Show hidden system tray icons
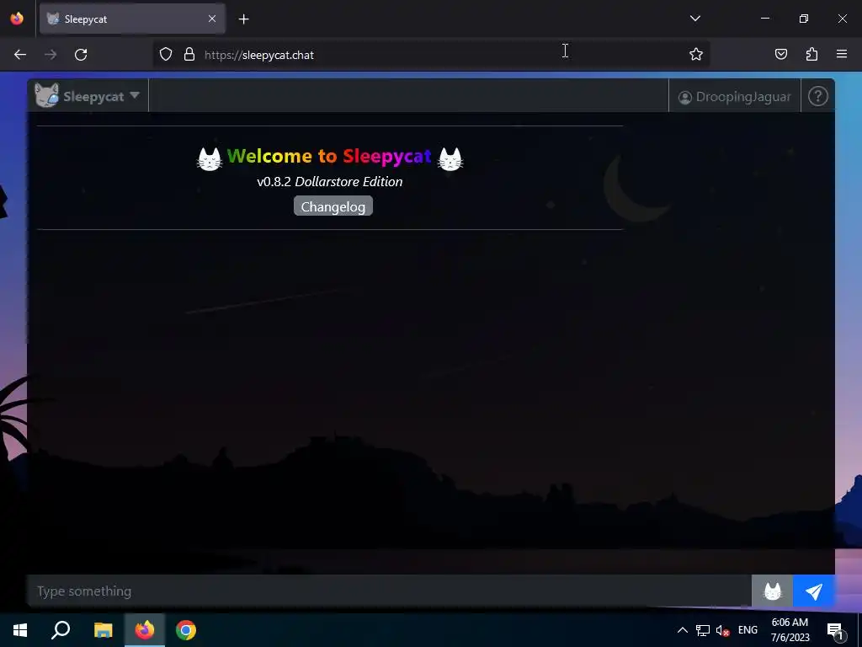This screenshot has height=647, width=862. (682, 630)
